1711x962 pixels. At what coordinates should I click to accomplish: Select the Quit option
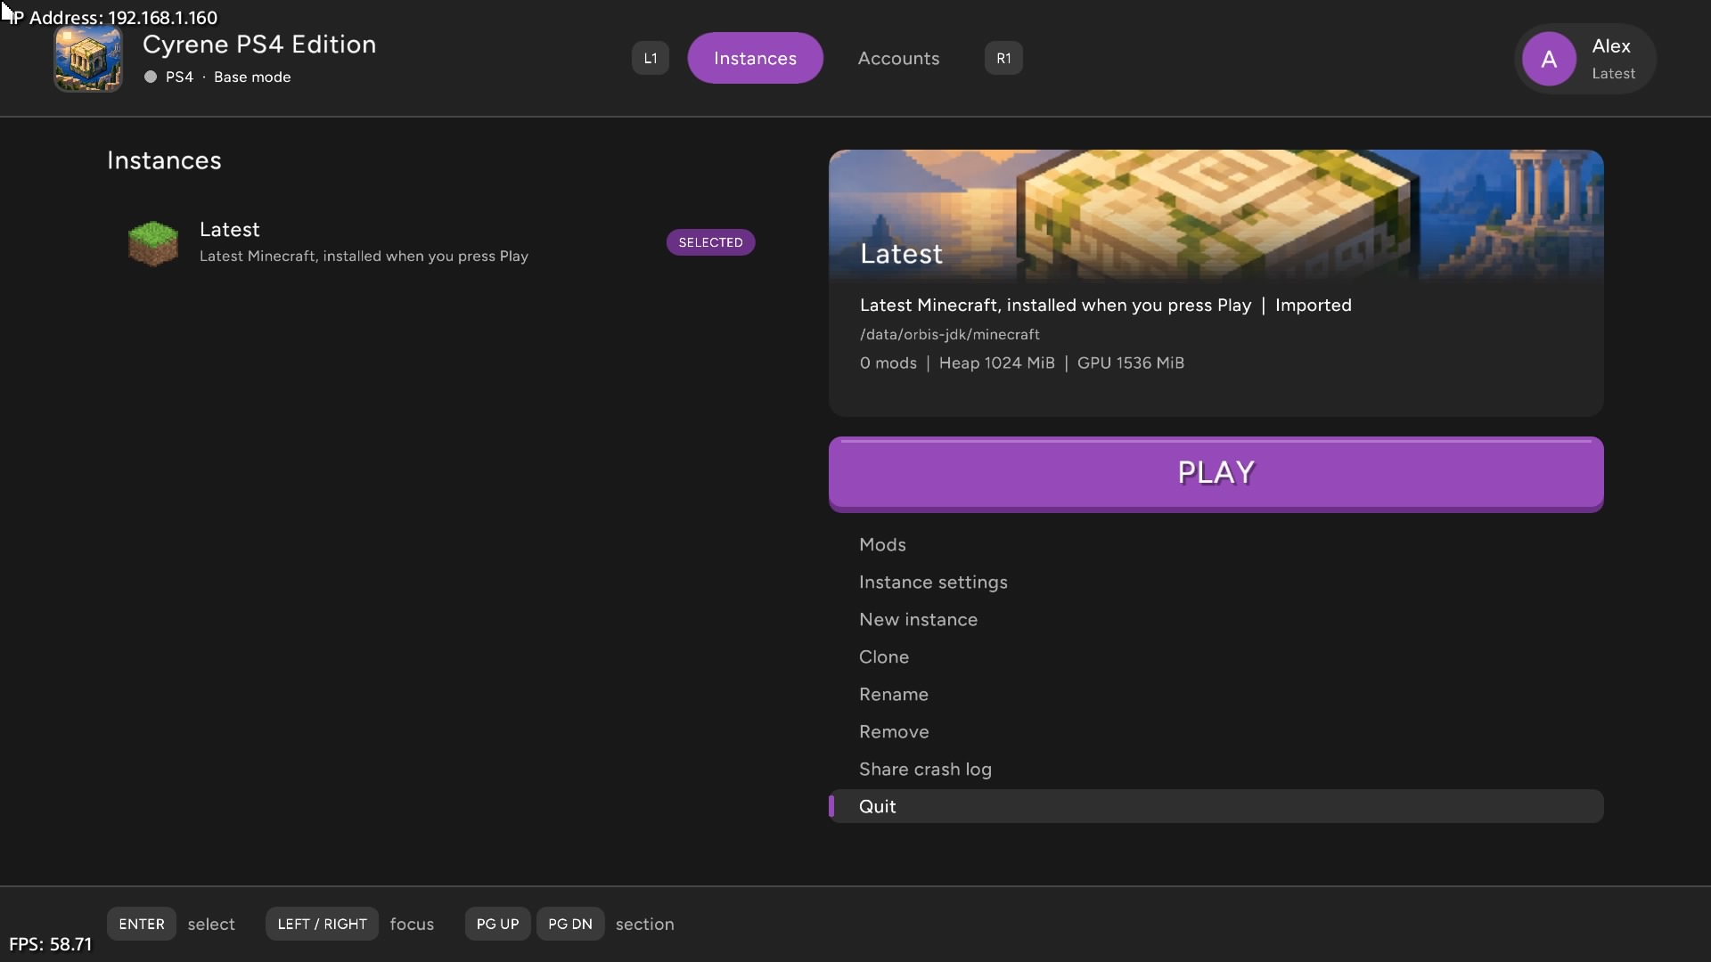[1216, 806]
